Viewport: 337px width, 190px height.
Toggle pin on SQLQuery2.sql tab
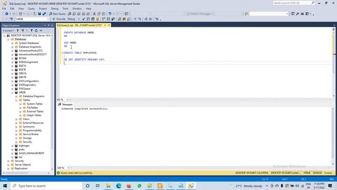pos(105,25)
